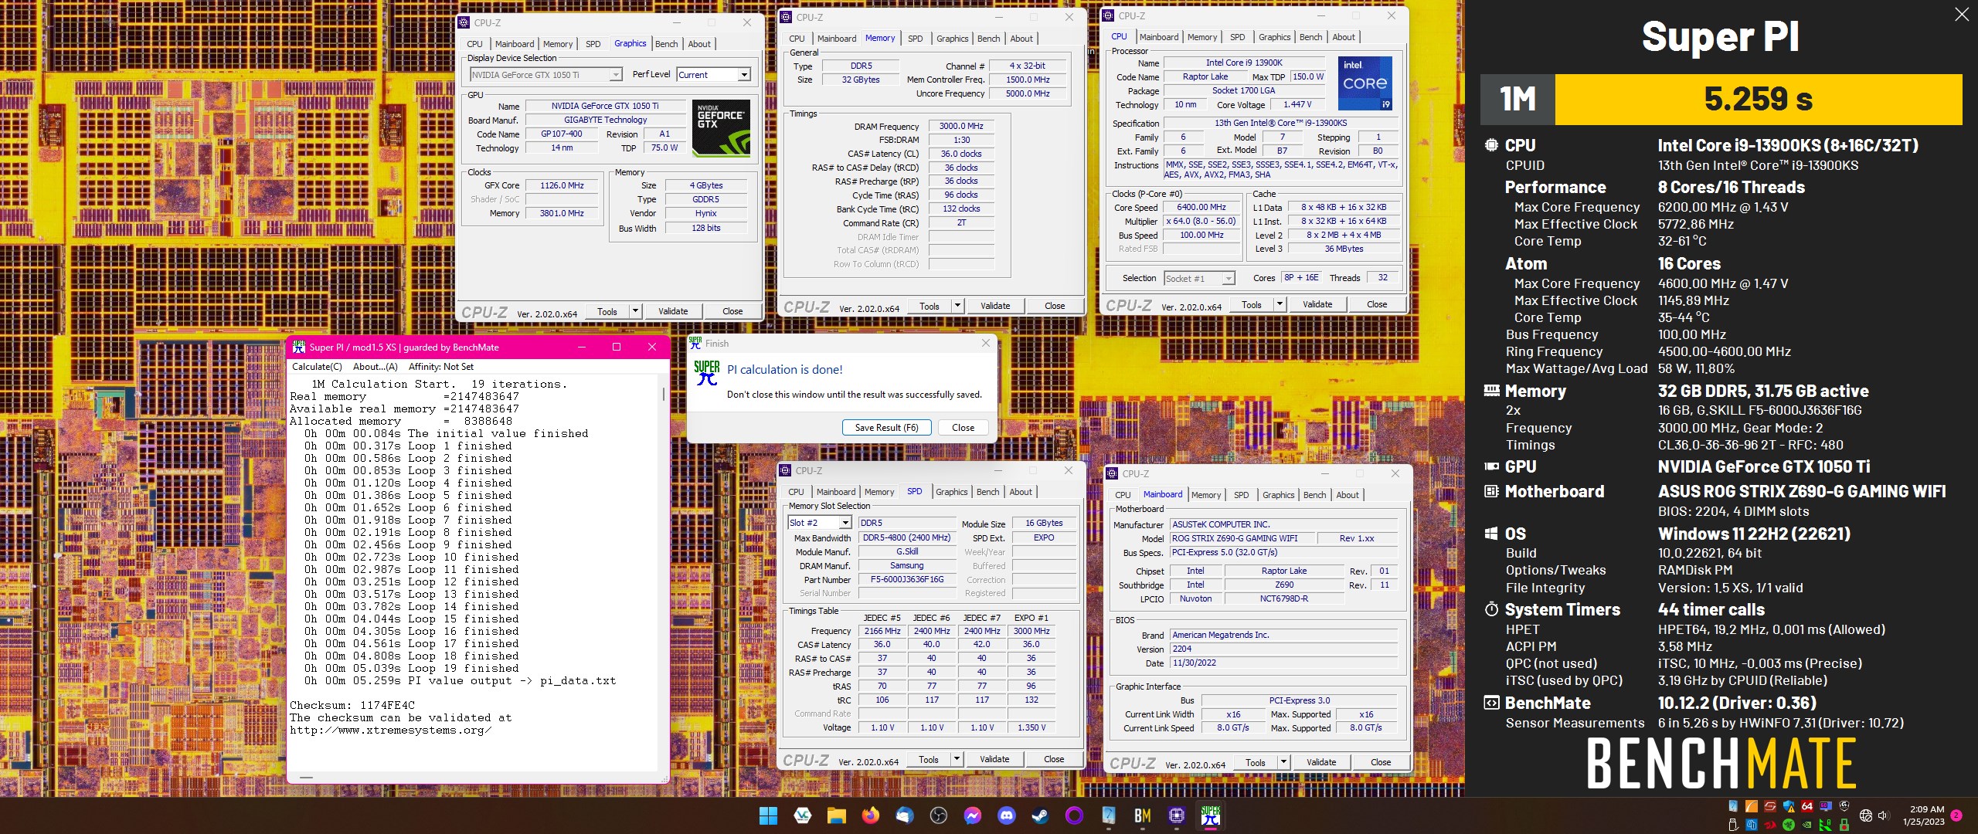
Task: Click the Core Speed 6400.00 MHz value
Action: (1201, 207)
